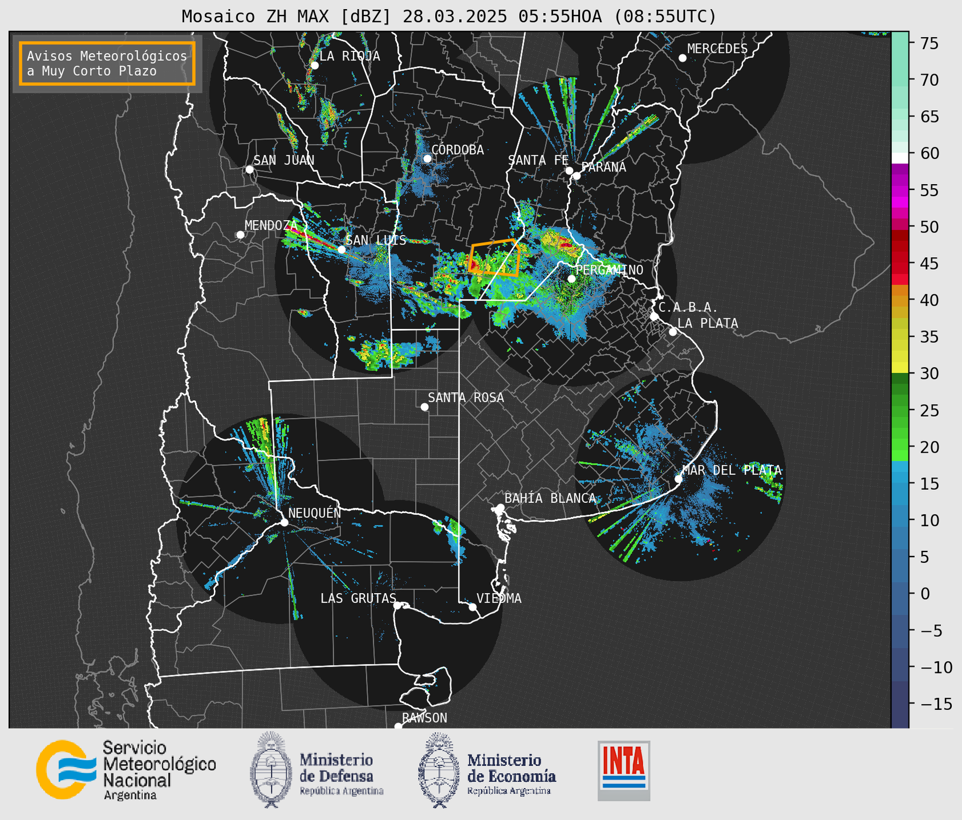This screenshot has width=962, height=820.
Task: Click the white dot marker at Viedma
Action: click(473, 607)
